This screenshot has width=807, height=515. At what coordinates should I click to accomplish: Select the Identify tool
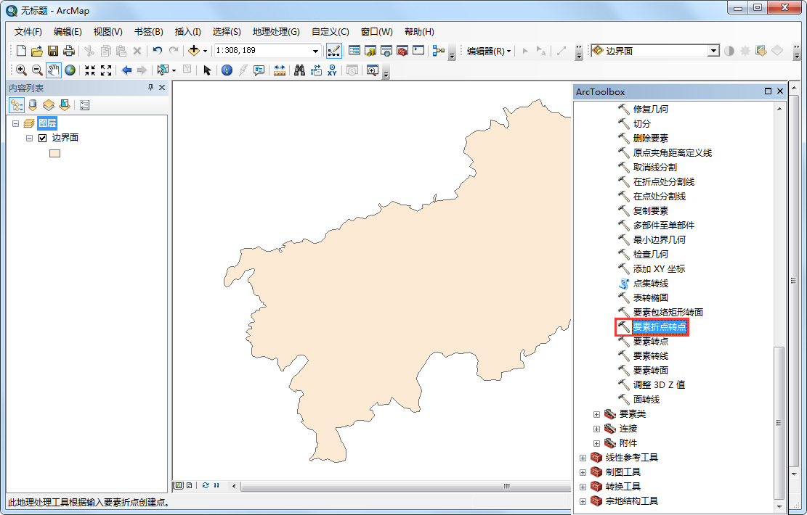[x=226, y=70]
